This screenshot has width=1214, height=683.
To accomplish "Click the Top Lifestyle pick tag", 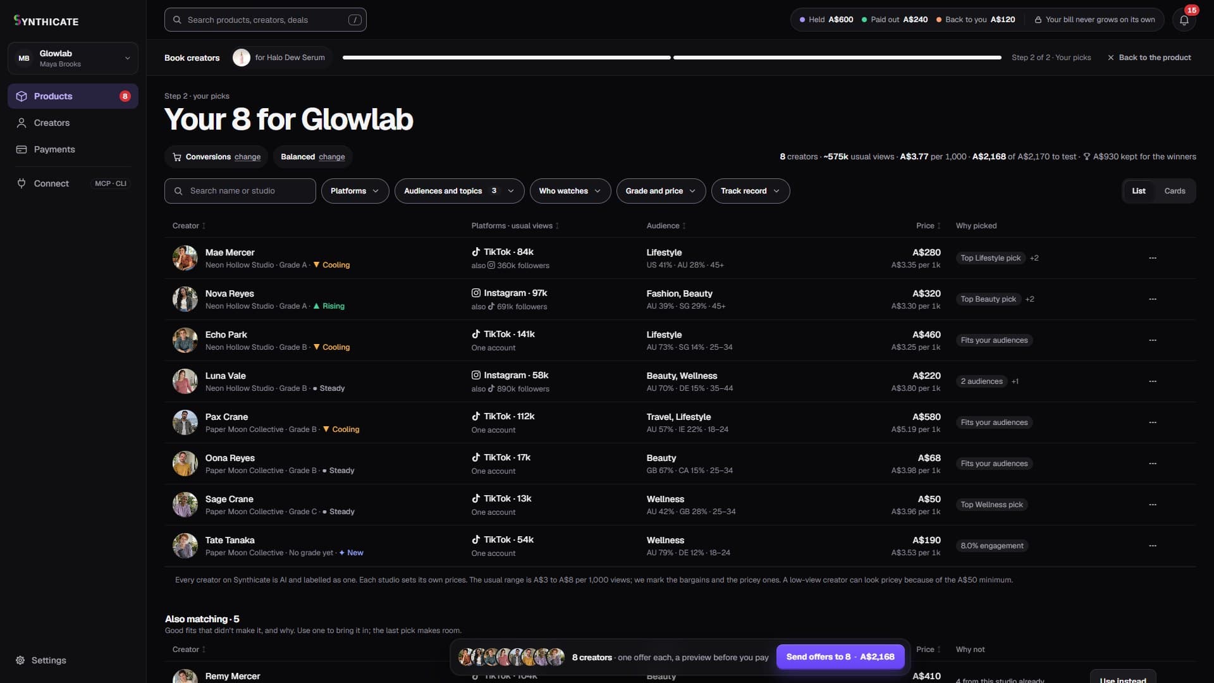I will click(990, 258).
